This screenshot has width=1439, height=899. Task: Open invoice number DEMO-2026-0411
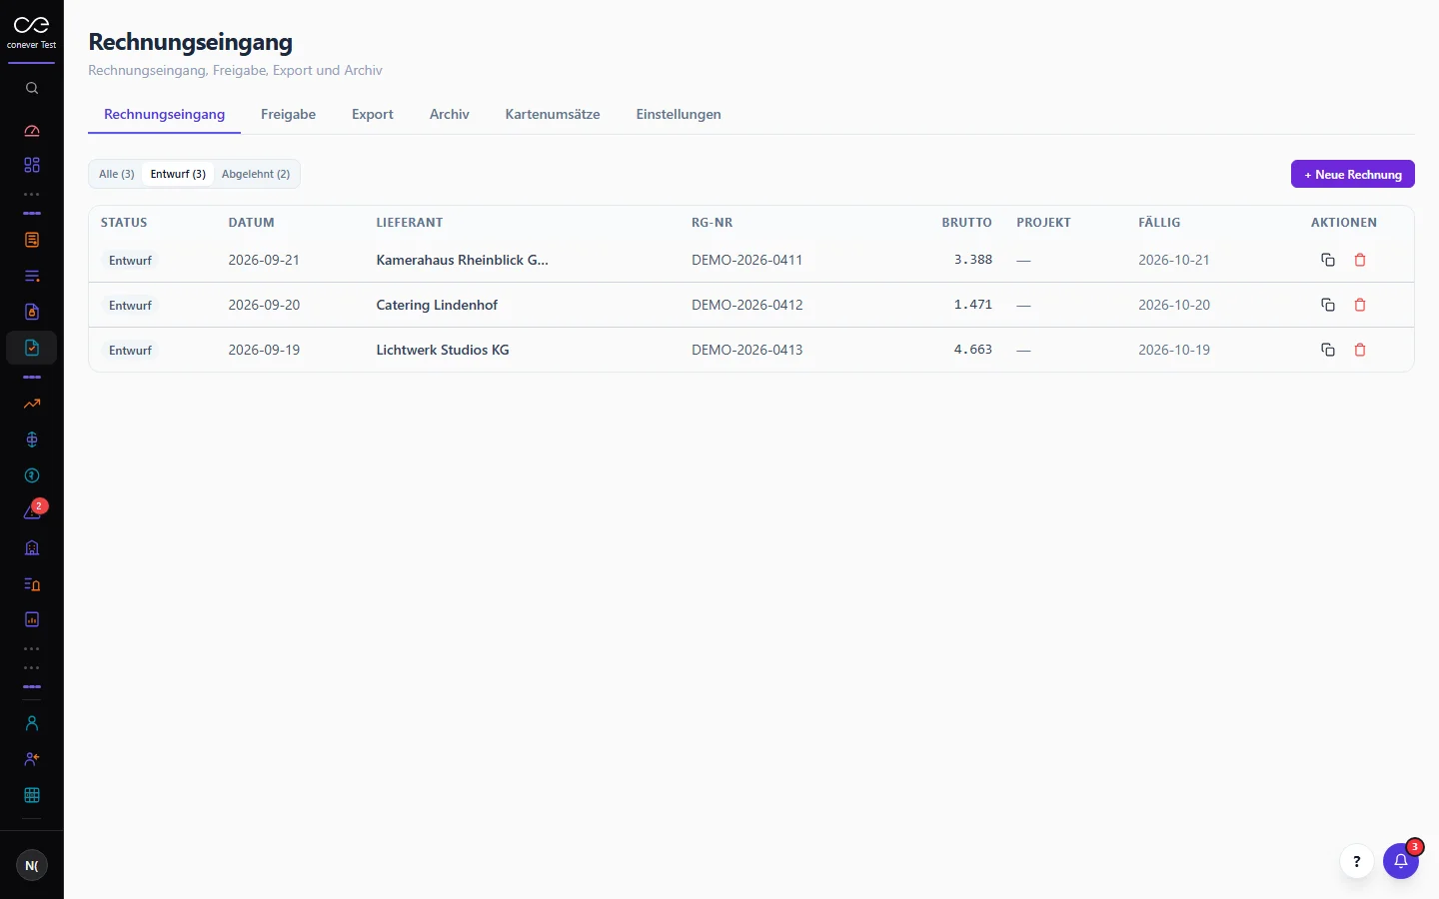click(x=747, y=260)
